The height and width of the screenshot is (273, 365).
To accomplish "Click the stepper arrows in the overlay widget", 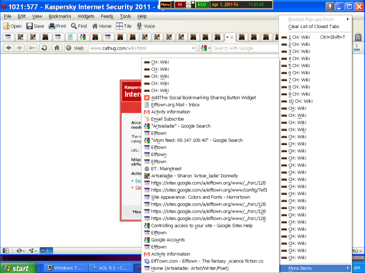I will tap(189, 4).
